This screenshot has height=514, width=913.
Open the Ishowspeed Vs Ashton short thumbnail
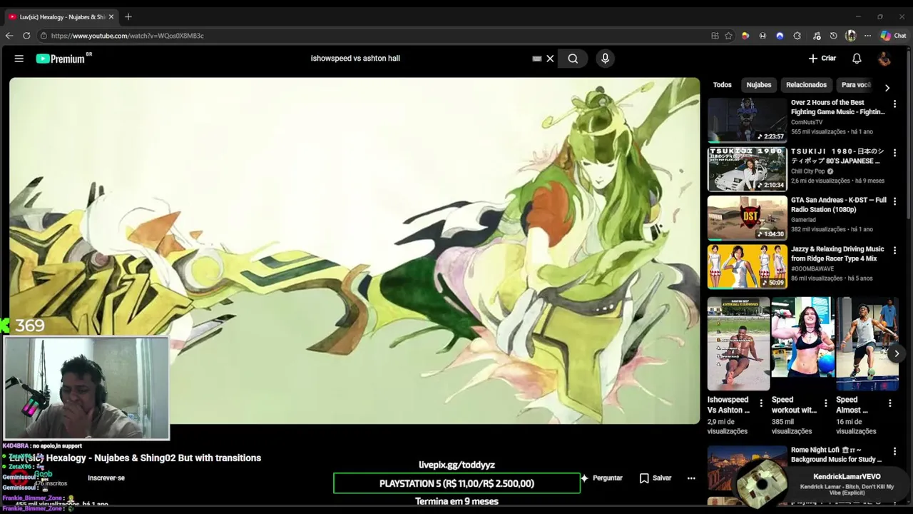[x=738, y=344]
